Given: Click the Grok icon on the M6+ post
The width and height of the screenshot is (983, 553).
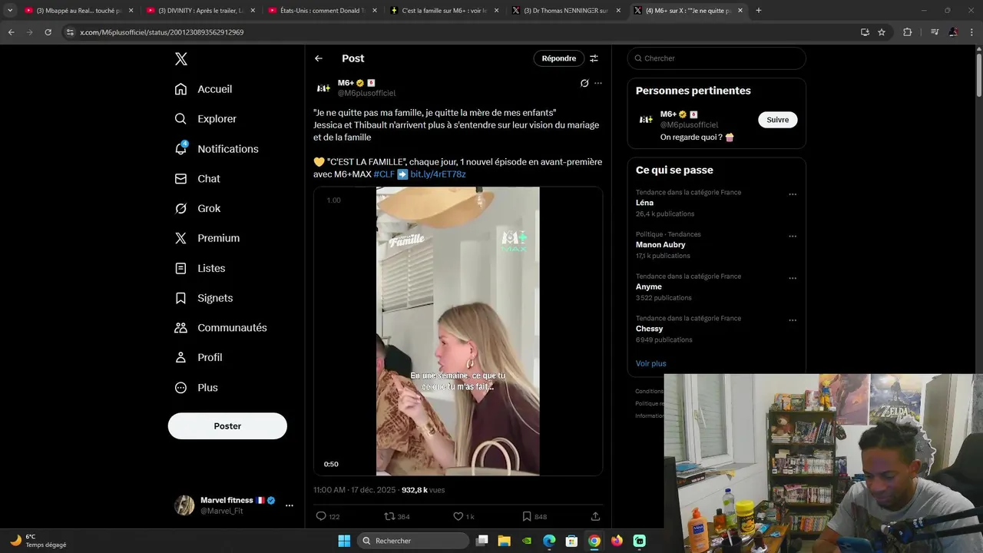Looking at the screenshot, I should 584,83.
